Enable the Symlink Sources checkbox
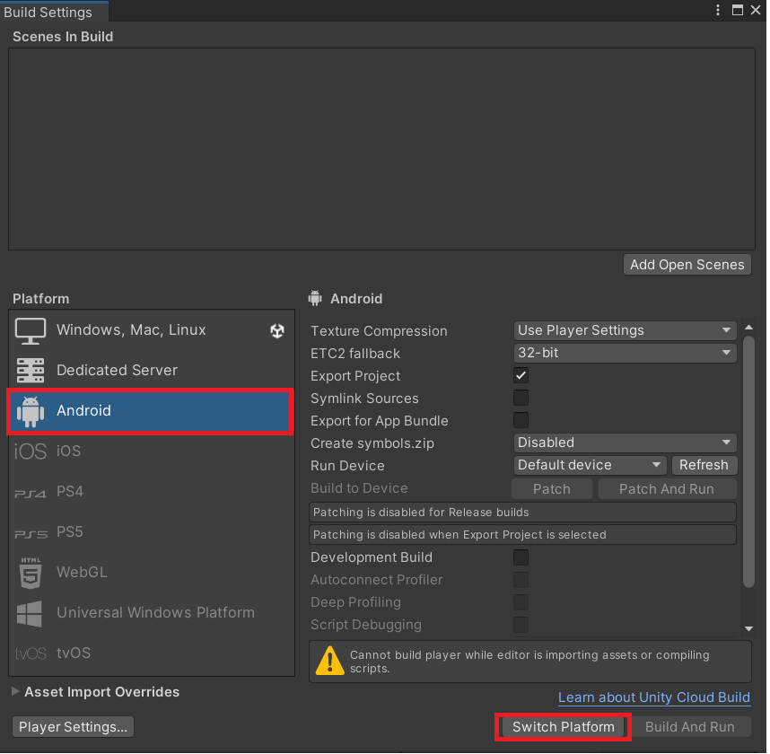 [x=521, y=398]
